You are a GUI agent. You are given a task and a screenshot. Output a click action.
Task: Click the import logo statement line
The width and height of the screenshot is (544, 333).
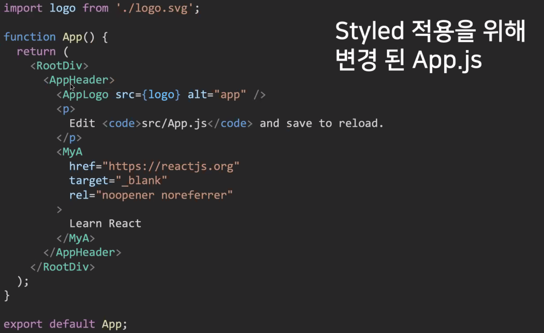point(101,8)
